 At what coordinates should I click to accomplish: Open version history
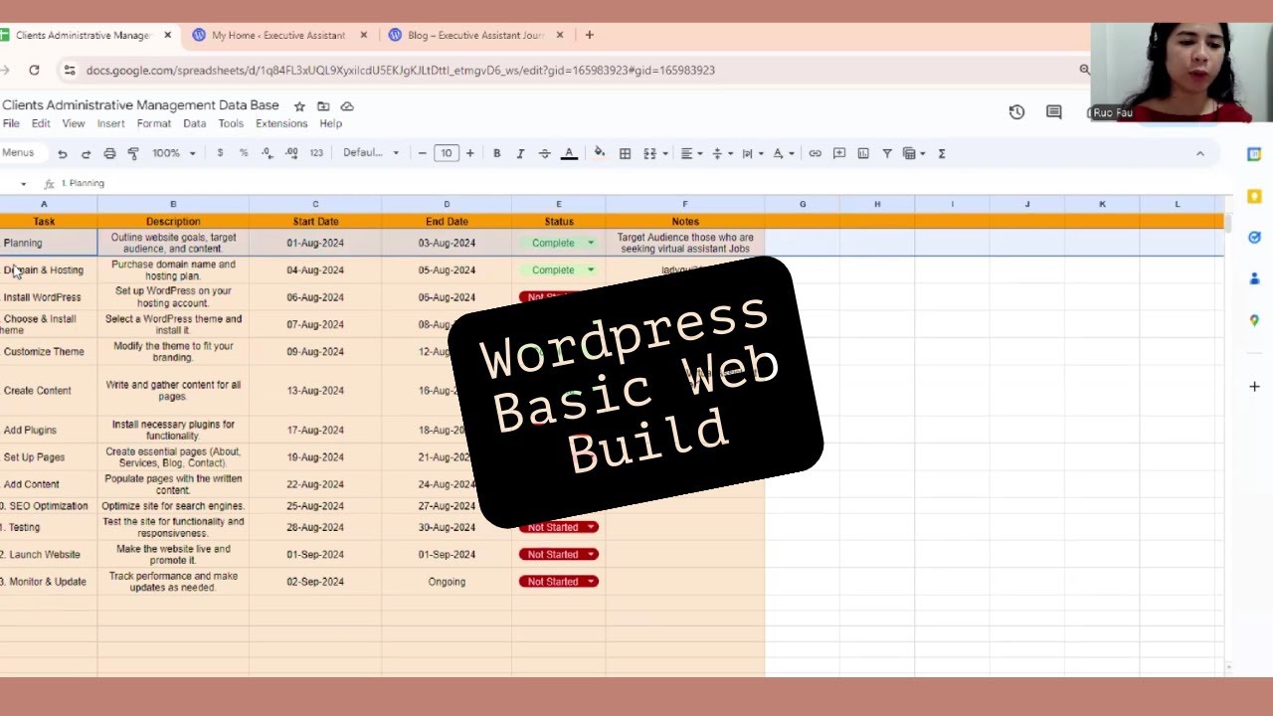coord(1016,112)
